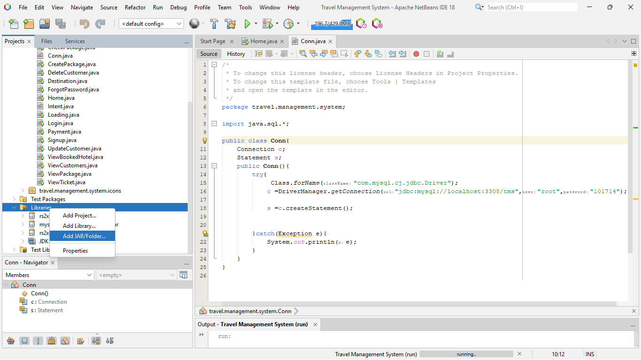Click the Shift Line Left icon
641x360 pixels.
pyautogui.click(x=392, y=54)
